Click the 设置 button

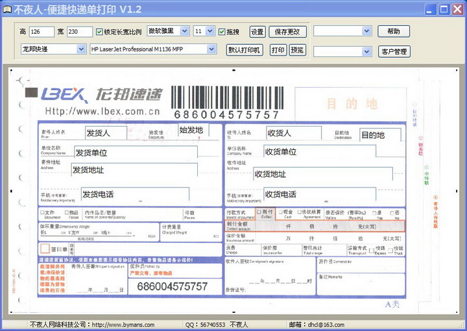tap(257, 32)
